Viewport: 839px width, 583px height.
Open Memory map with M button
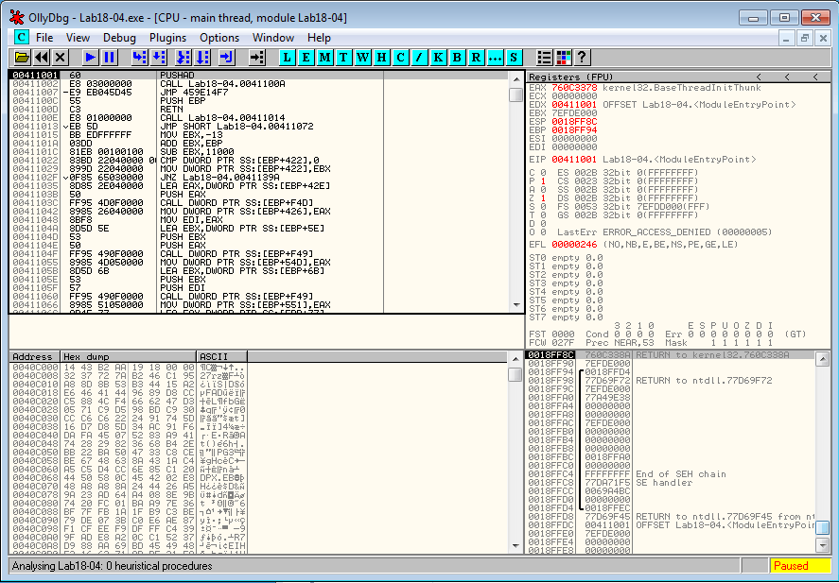pyautogui.click(x=324, y=58)
